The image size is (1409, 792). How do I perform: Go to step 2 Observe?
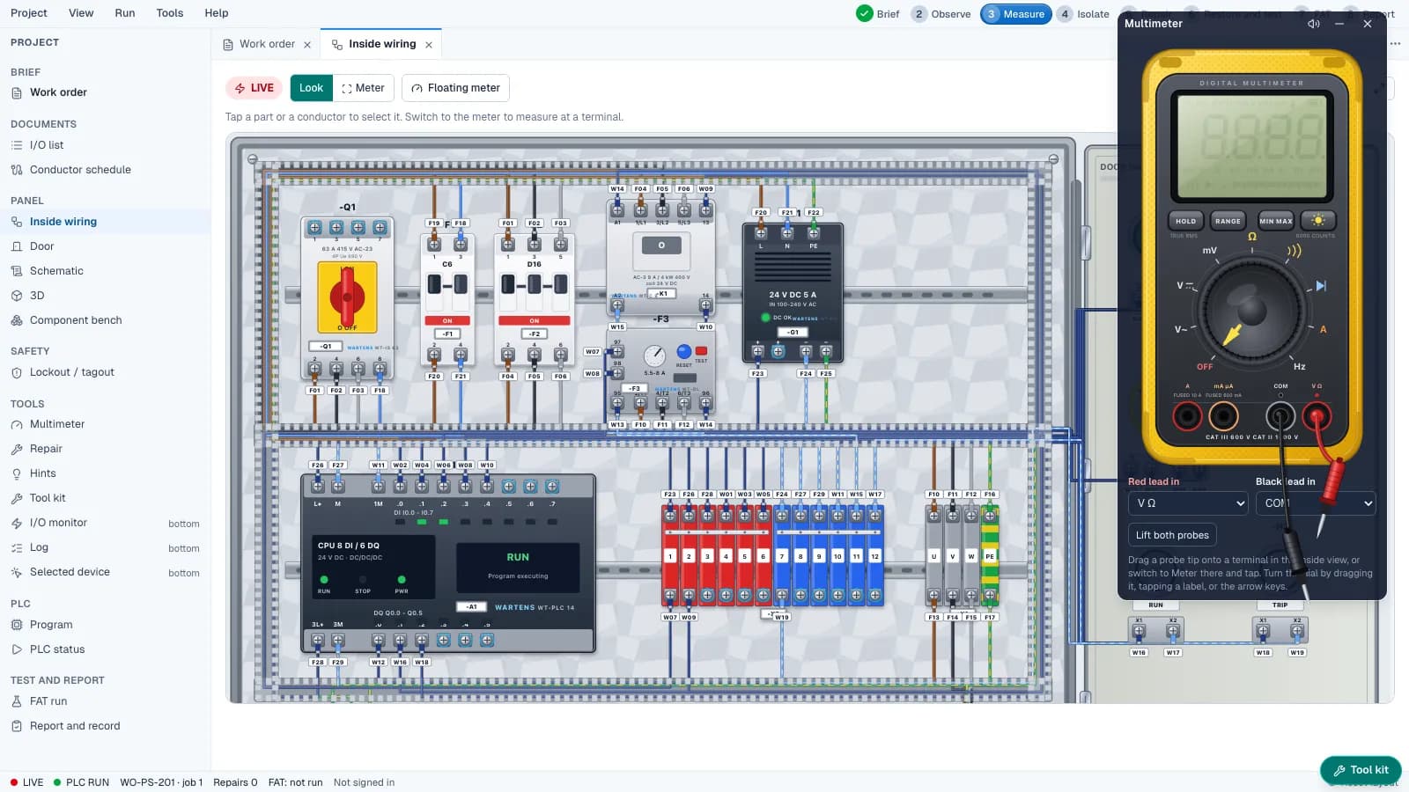[x=941, y=14]
